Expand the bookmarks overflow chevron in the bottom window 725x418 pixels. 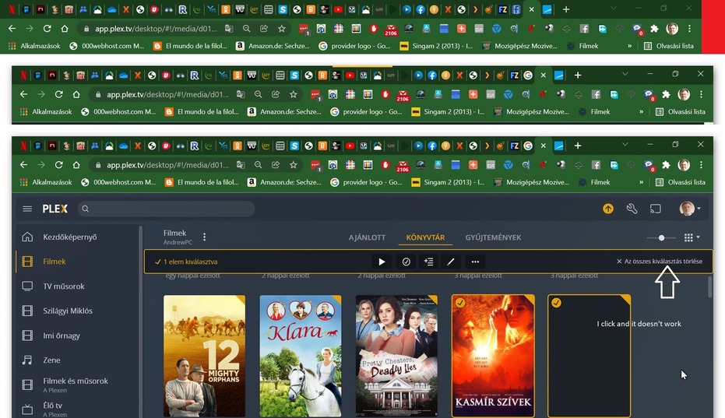642,182
